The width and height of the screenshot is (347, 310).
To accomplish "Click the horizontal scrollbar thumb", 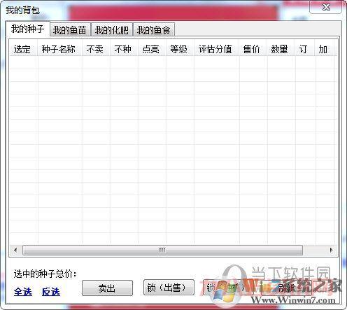I will [162, 250].
